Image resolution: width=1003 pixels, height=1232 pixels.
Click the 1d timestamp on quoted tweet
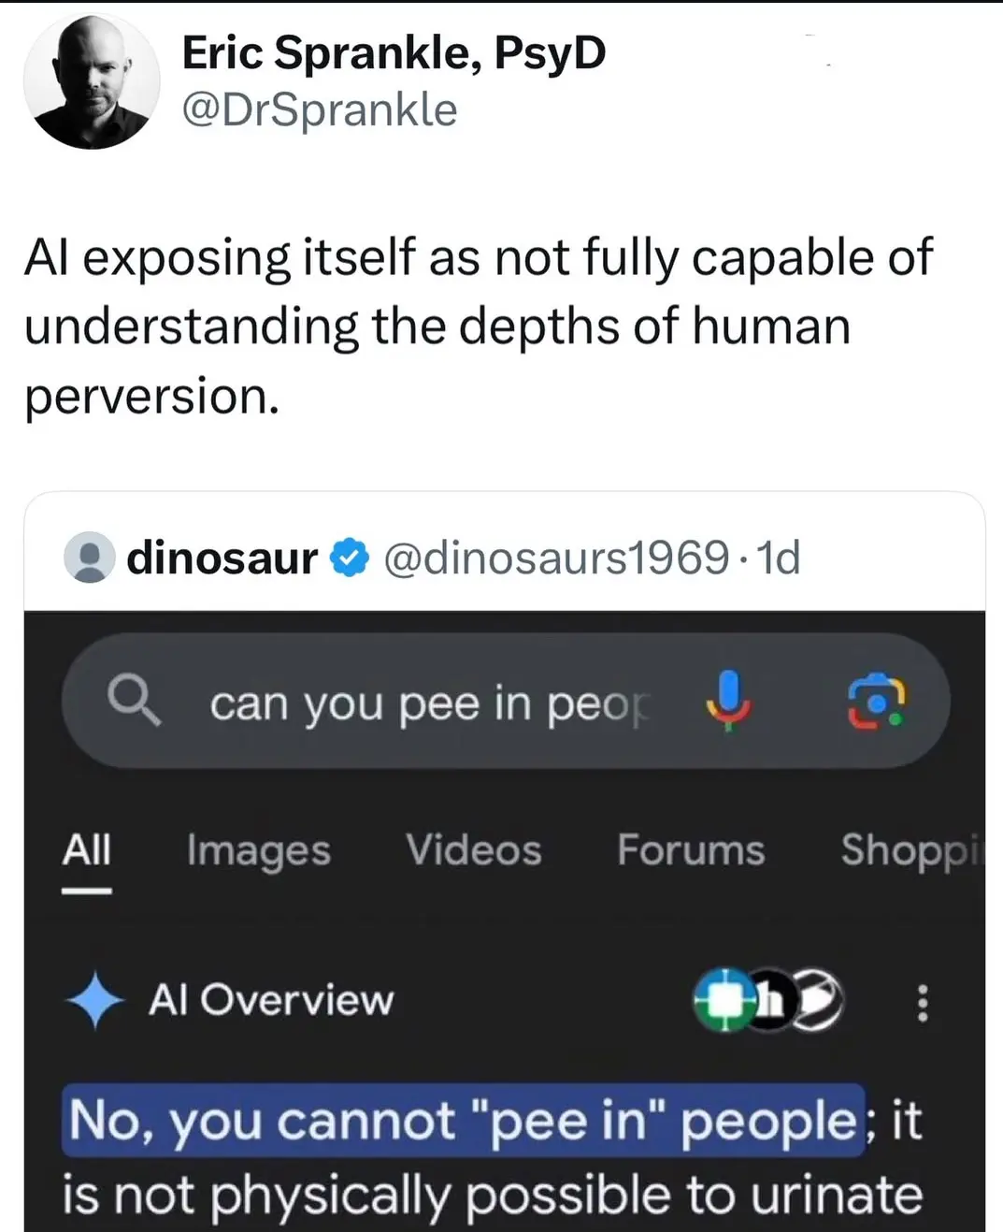coord(779,558)
